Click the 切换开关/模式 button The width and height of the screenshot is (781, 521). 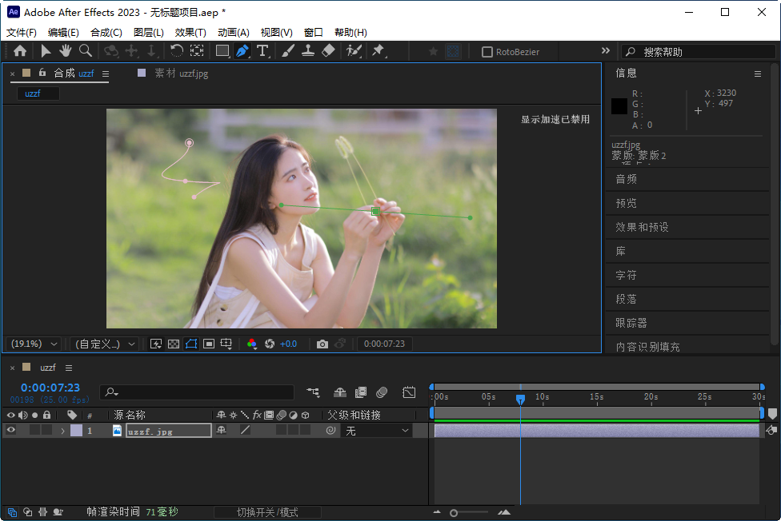click(x=267, y=512)
